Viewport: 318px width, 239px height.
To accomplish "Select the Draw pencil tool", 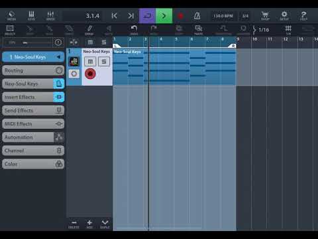I will click(x=89, y=30).
